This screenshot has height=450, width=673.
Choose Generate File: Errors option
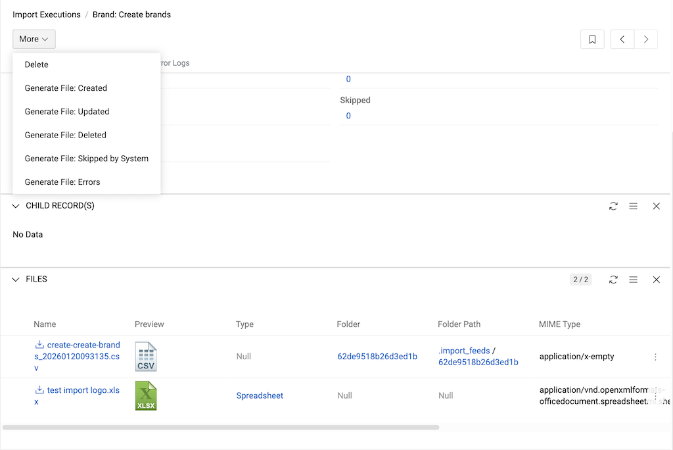tap(62, 182)
